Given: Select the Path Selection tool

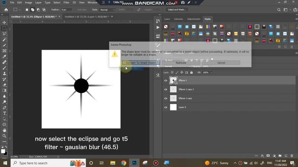Looking at the screenshot, I should 4,119.
